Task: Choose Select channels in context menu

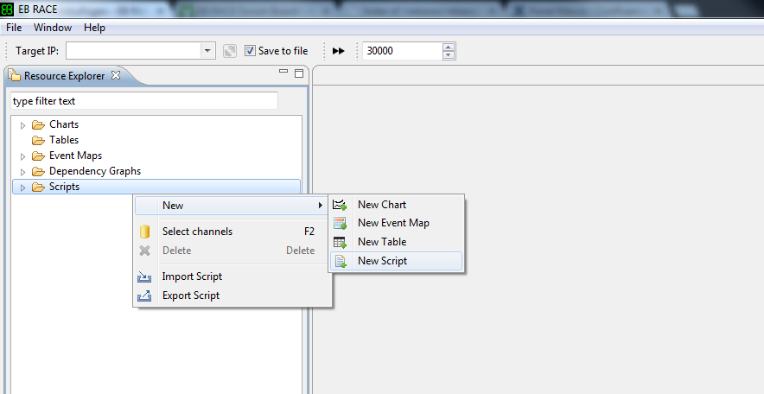Action: [x=232, y=232]
